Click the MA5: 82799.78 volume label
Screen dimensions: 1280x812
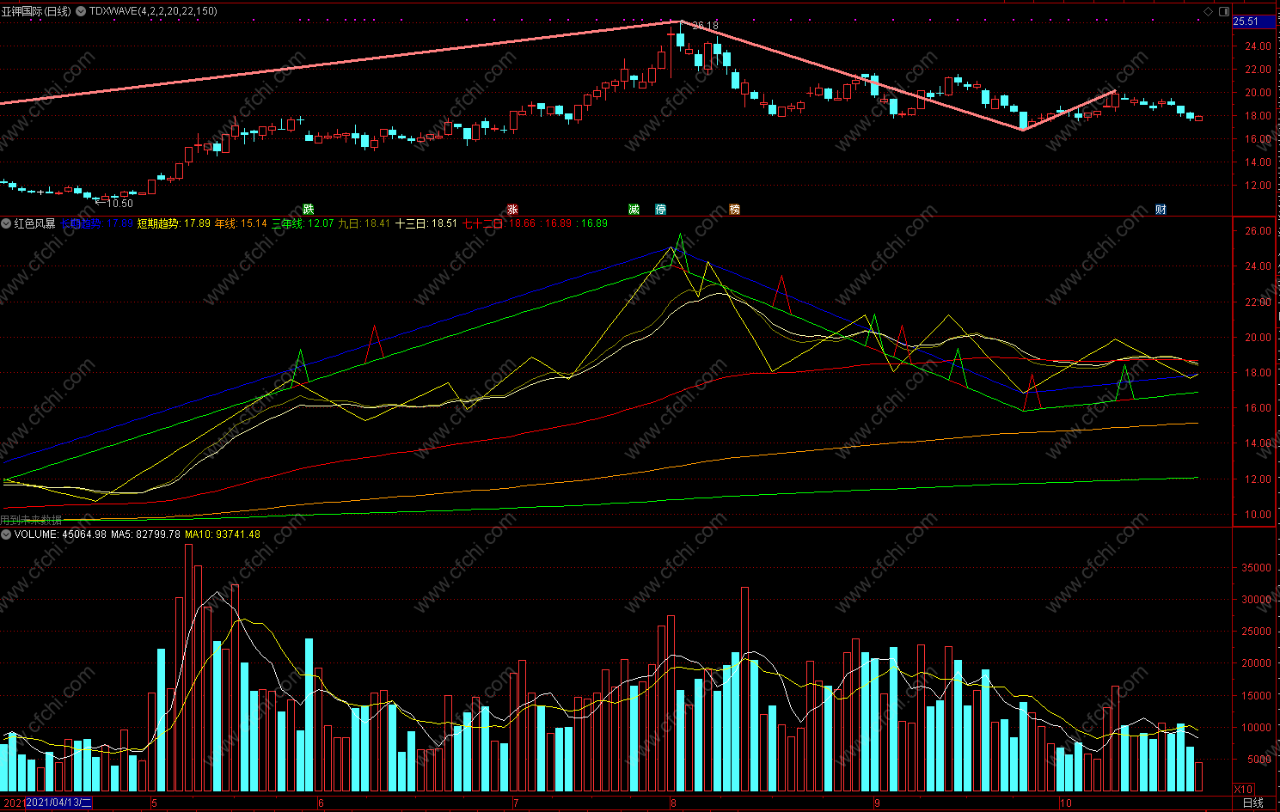pyautogui.click(x=145, y=534)
